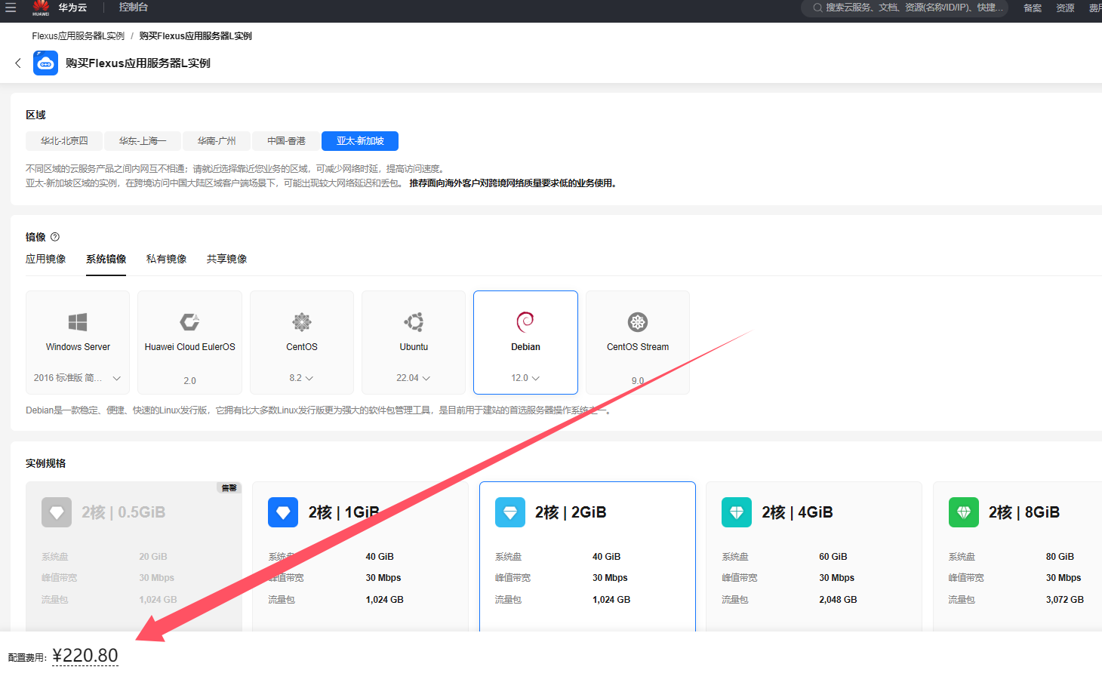Viewport: 1102px width, 676px height.
Task: Select region 华北-北京四
Action: pos(64,141)
